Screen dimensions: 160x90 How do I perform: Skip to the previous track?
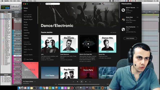77,82
